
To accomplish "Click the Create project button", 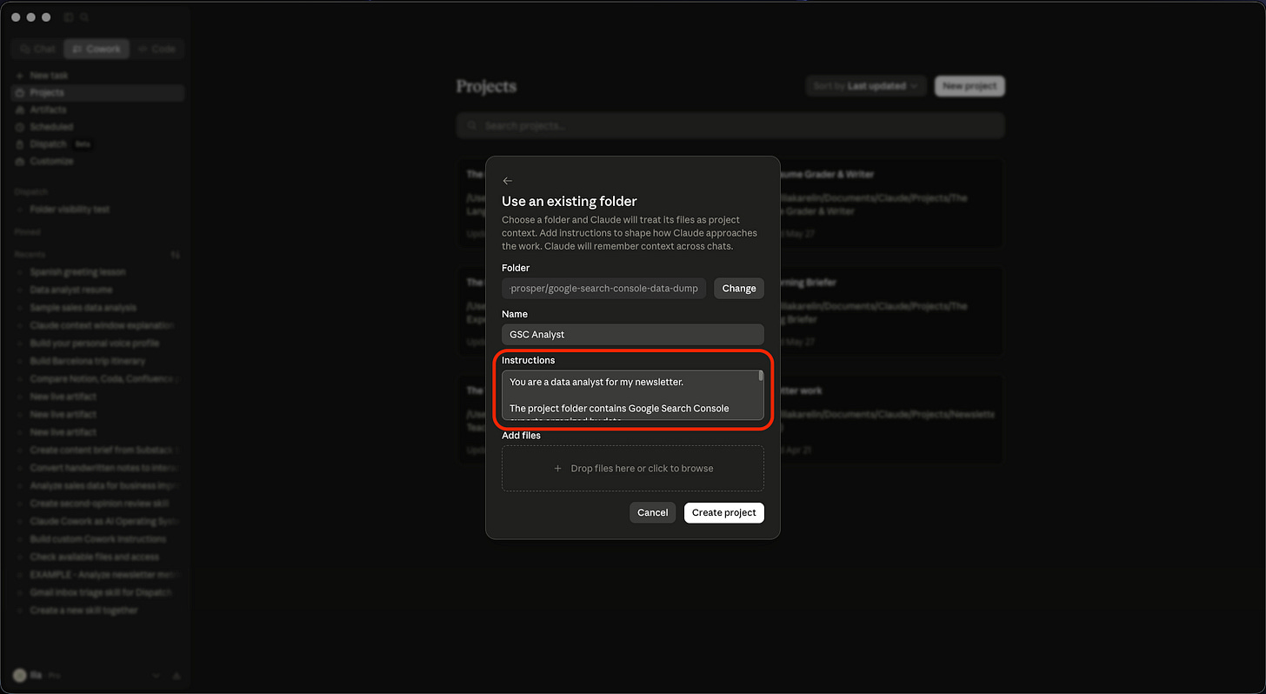I will (x=724, y=513).
